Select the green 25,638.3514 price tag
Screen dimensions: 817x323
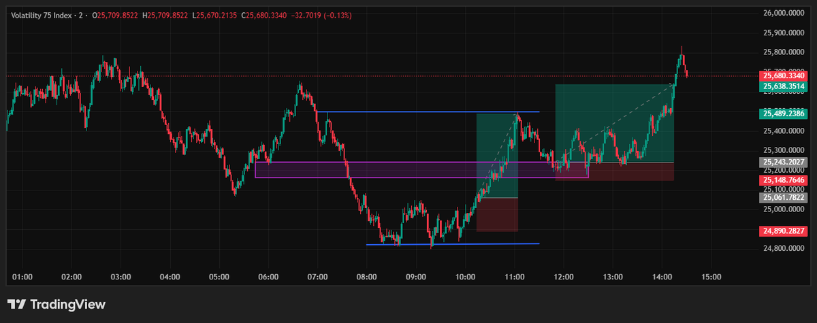tap(784, 86)
